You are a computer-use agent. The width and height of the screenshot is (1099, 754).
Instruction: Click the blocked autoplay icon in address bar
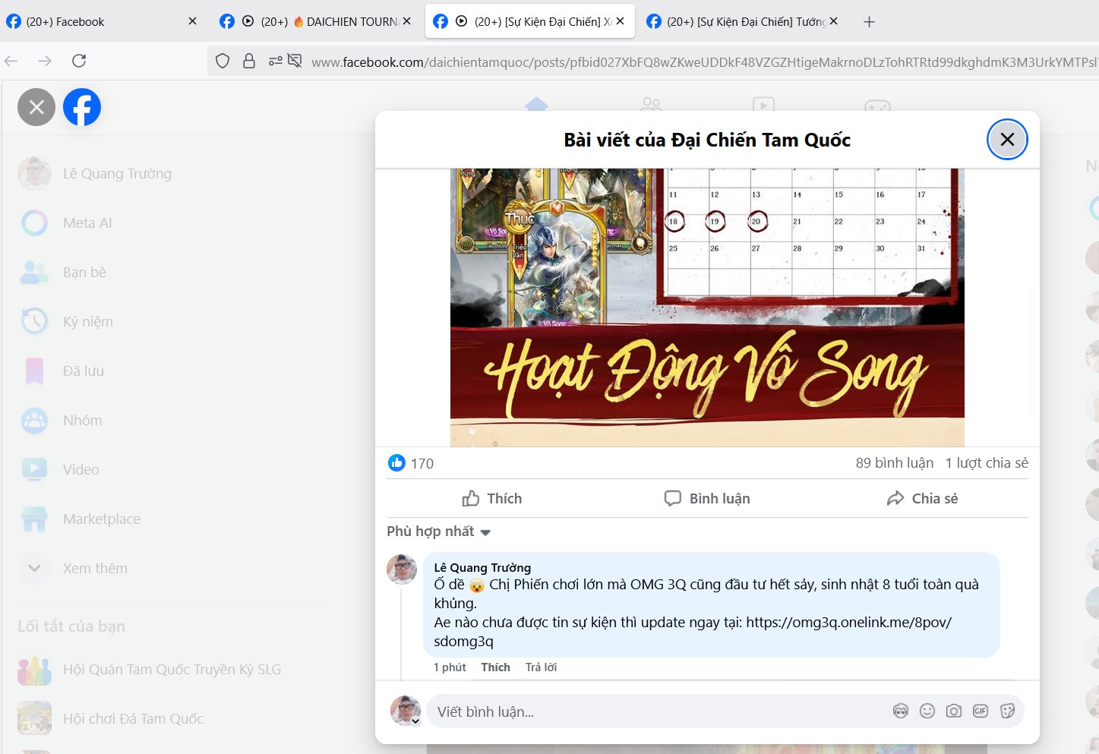pyautogui.click(x=295, y=61)
